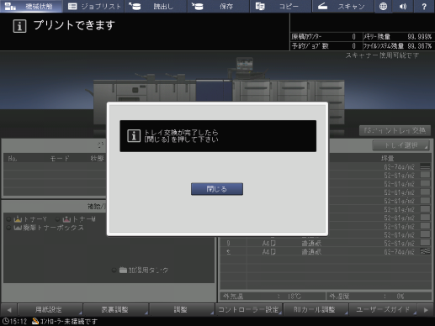This screenshot has height=326, width=435.
Task: Click the 外気温 18℃ reading
Action: 273,296
